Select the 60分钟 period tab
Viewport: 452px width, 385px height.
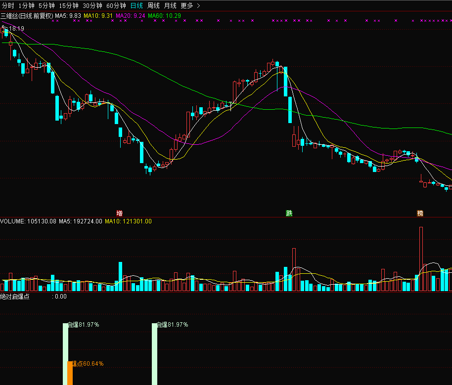116,5
